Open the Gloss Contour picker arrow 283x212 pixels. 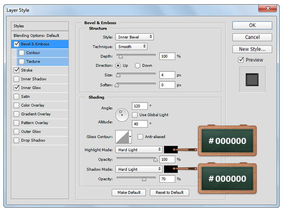coord(132,137)
